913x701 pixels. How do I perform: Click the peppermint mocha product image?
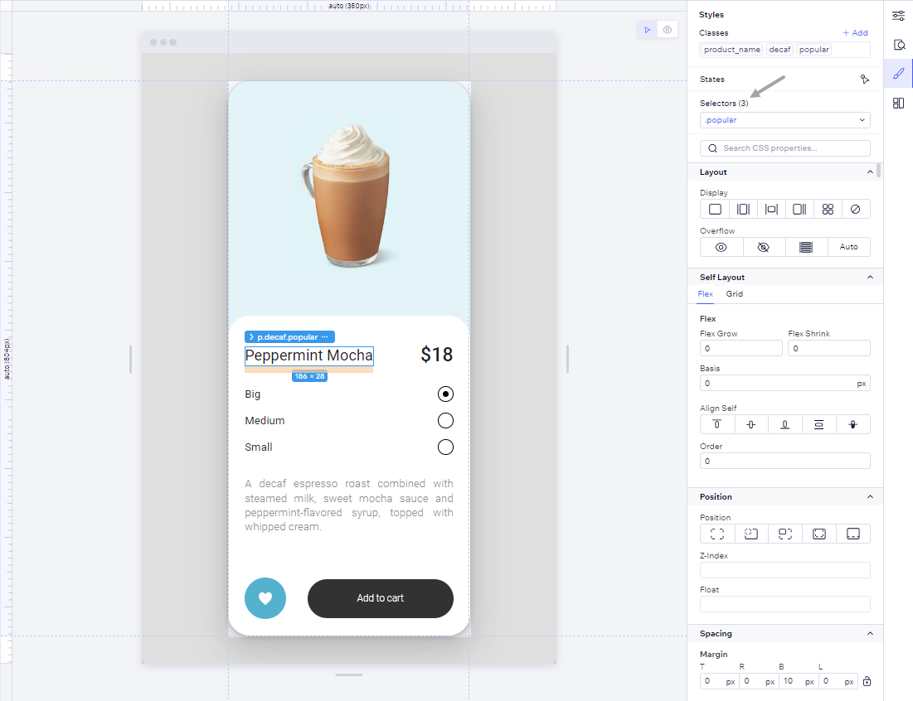[349, 195]
